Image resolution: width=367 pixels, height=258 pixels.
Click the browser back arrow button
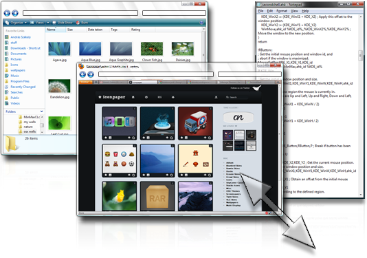[82, 74]
